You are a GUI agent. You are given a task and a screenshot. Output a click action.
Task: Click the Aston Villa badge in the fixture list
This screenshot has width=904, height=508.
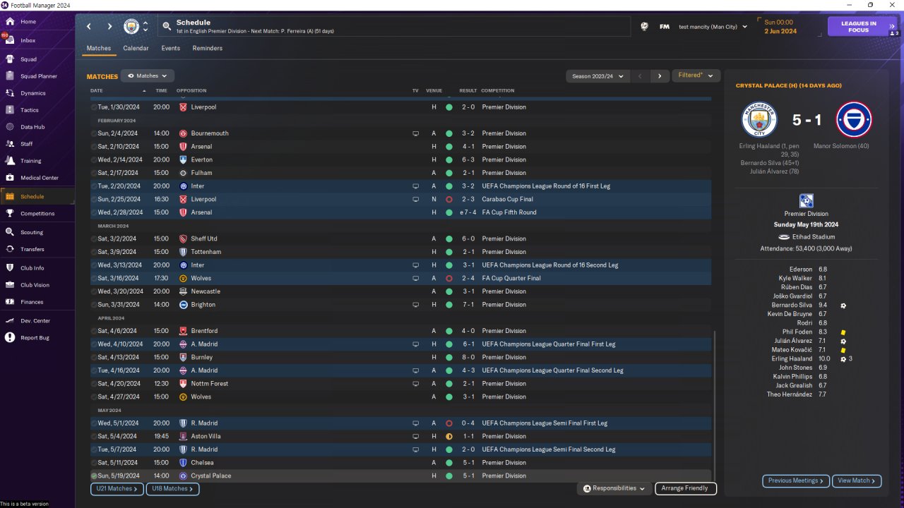(184, 436)
